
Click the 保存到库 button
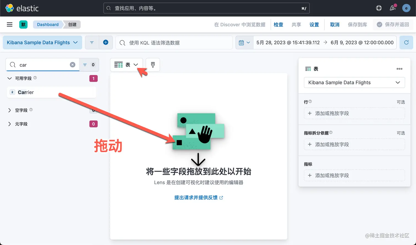click(x=357, y=24)
